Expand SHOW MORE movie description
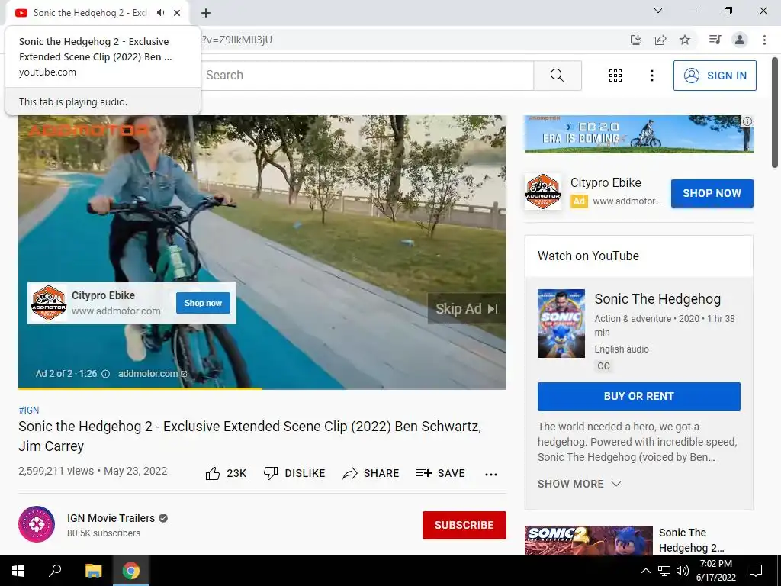781x586 pixels. pyautogui.click(x=579, y=484)
